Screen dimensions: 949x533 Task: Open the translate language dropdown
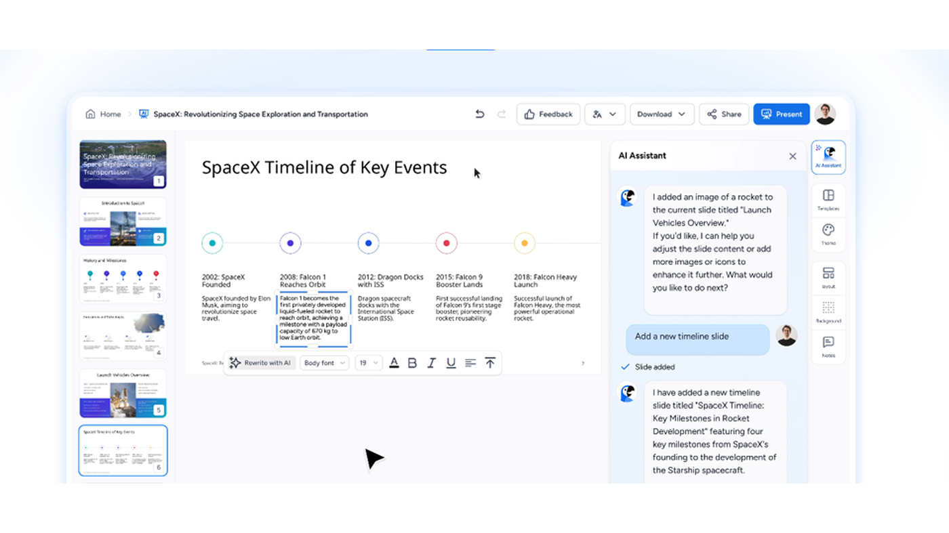pos(605,114)
